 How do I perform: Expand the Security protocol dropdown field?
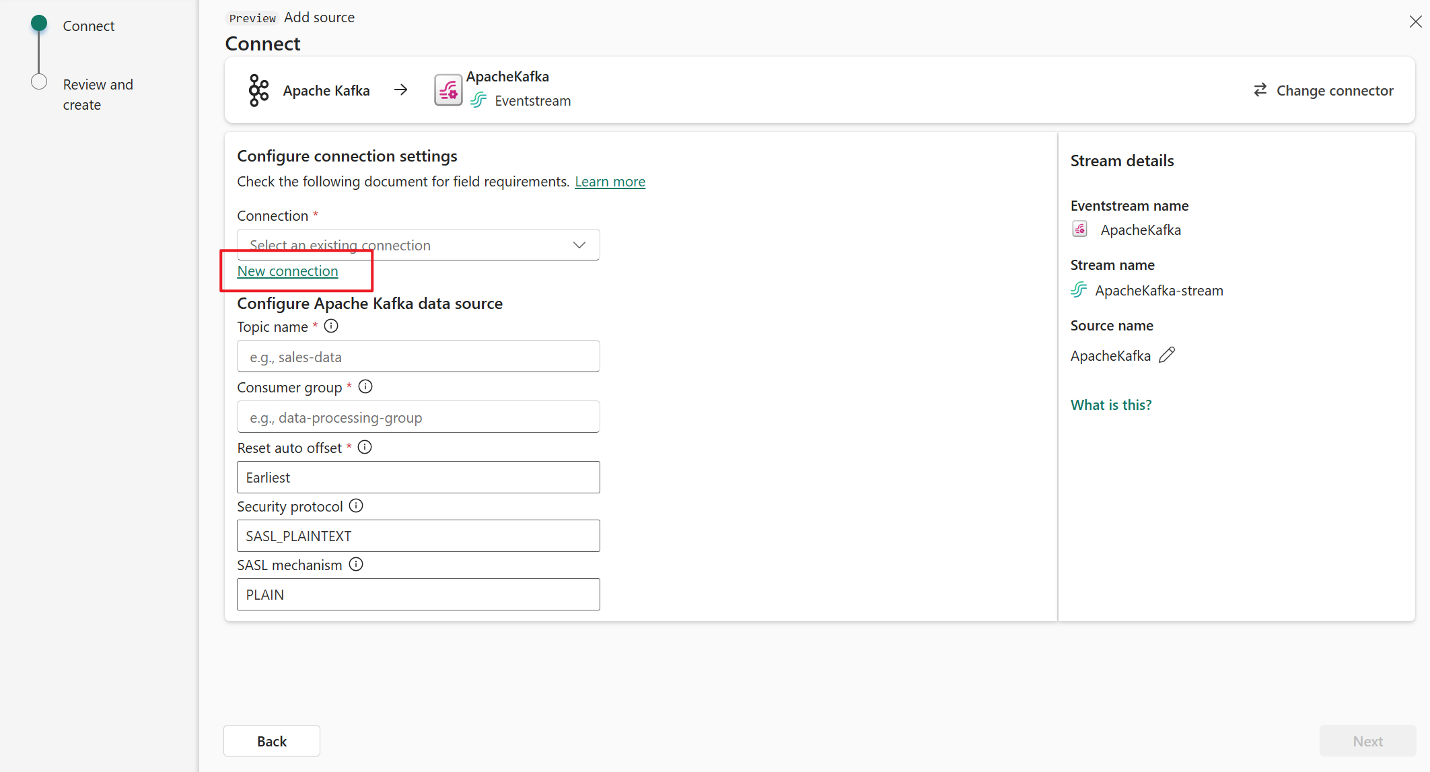(x=418, y=535)
